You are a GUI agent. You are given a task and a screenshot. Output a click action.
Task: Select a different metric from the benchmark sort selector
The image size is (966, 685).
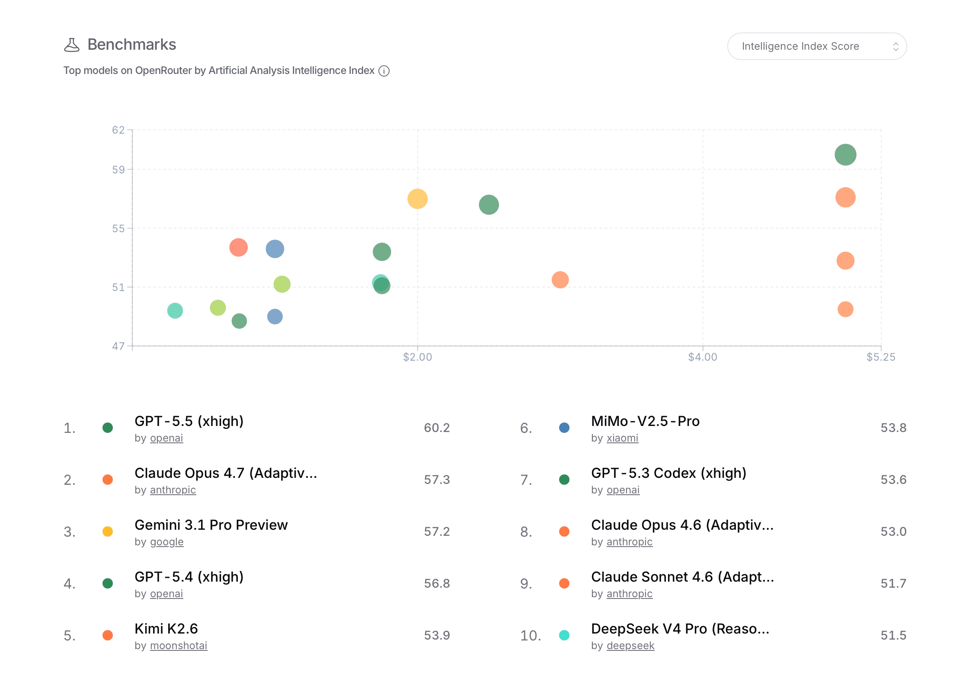(816, 46)
